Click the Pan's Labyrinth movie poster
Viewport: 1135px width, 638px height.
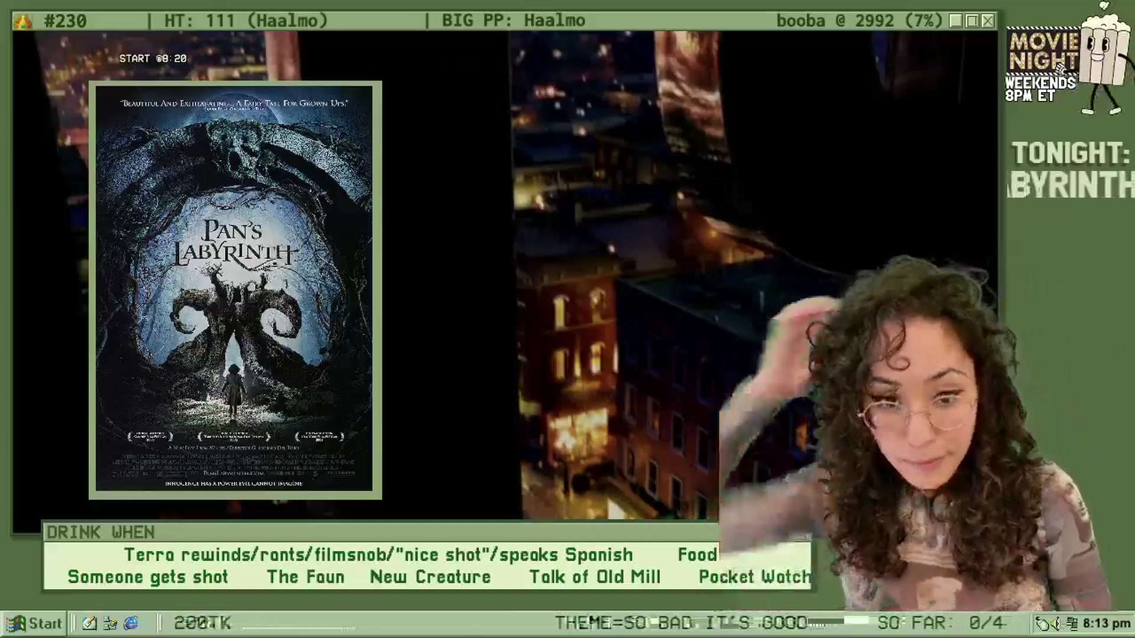pyautogui.click(x=235, y=290)
